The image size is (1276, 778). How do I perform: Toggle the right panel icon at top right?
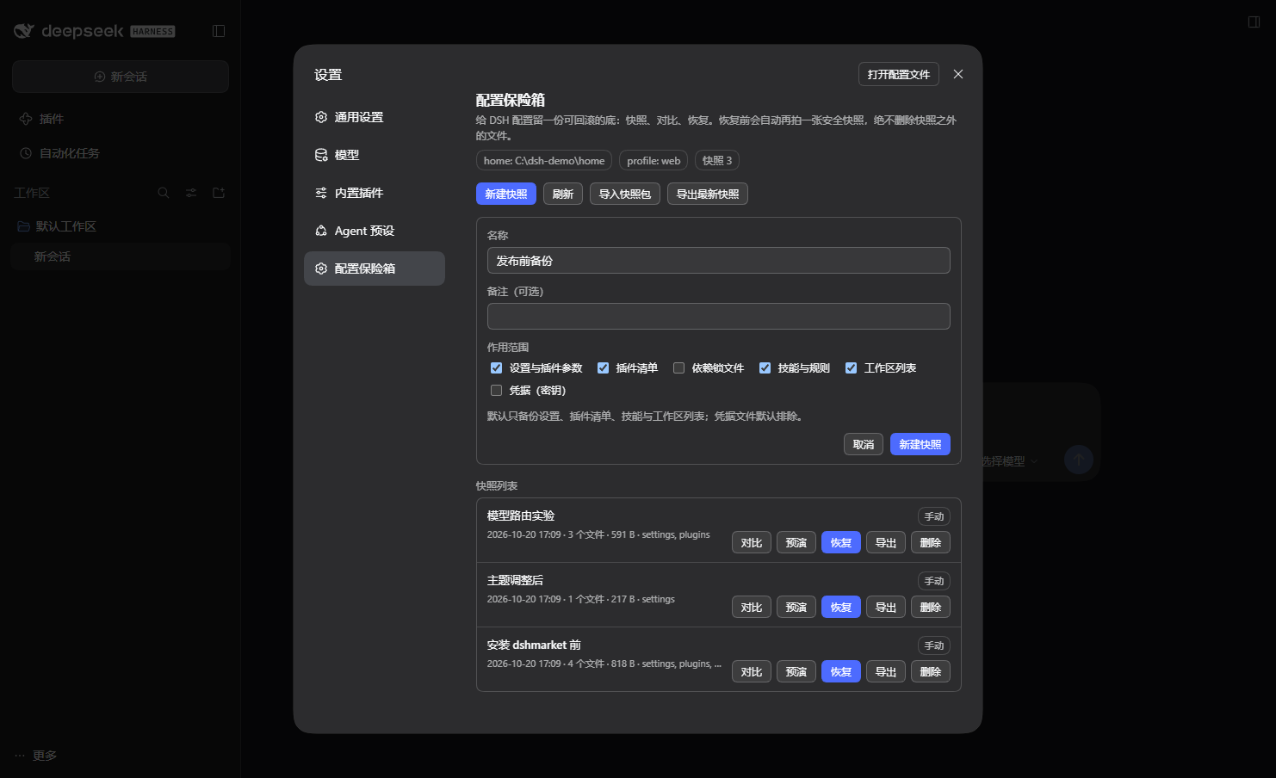(1254, 22)
